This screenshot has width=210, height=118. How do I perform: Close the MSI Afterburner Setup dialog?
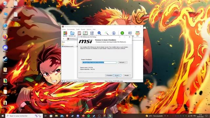(x=130, y=37)
